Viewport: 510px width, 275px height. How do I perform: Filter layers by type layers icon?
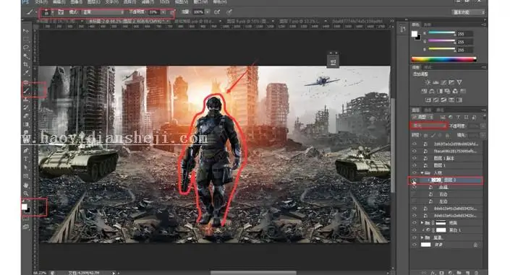tap(459, 117)
